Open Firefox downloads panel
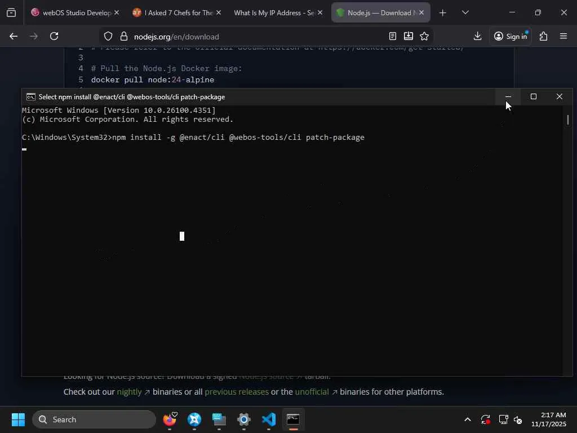This screenshot has width=577, height=433. tap(478, 36)
